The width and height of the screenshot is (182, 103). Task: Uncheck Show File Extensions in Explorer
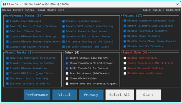(7, 58)
